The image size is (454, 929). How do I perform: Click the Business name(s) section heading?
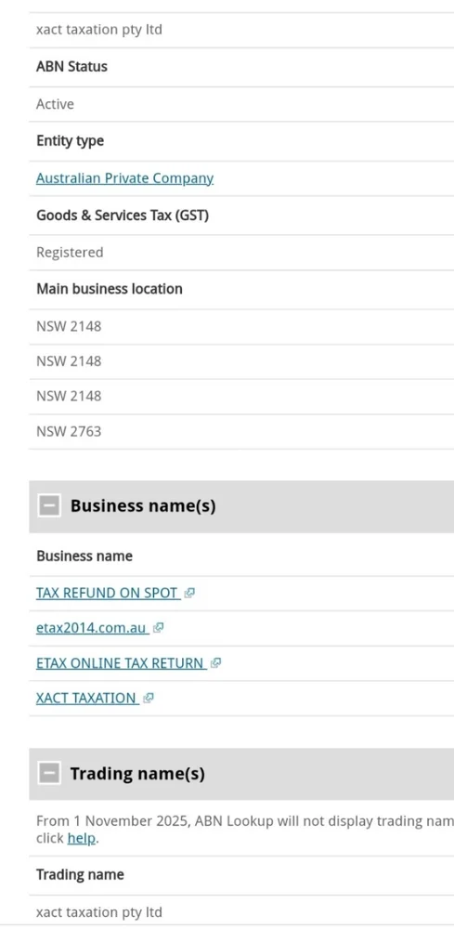(143, 506)
